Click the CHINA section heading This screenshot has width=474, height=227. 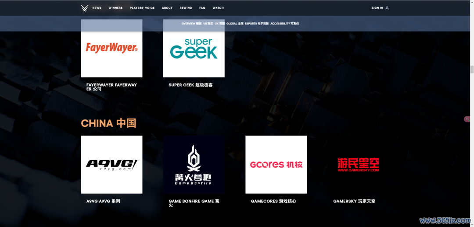click(x=108, y=123)
